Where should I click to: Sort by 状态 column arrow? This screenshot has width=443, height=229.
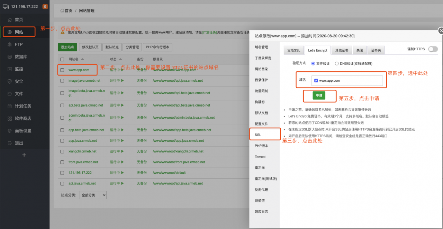click(x=121, y=59)
